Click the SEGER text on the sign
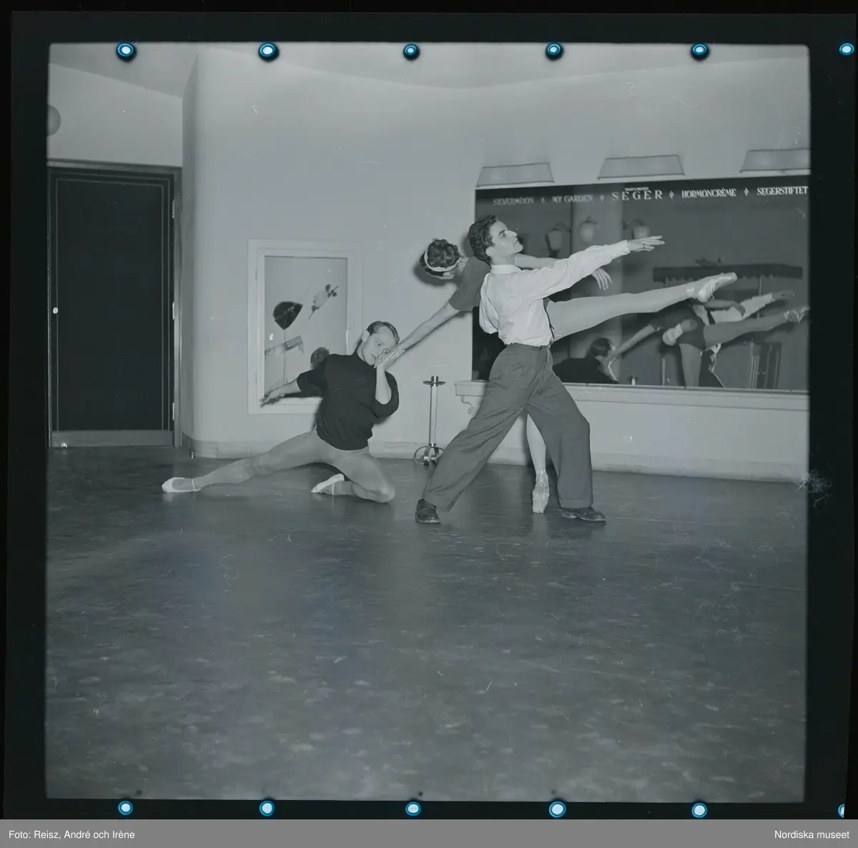The height and width of the screenshot is (848, 858). [x=637, y=194]
